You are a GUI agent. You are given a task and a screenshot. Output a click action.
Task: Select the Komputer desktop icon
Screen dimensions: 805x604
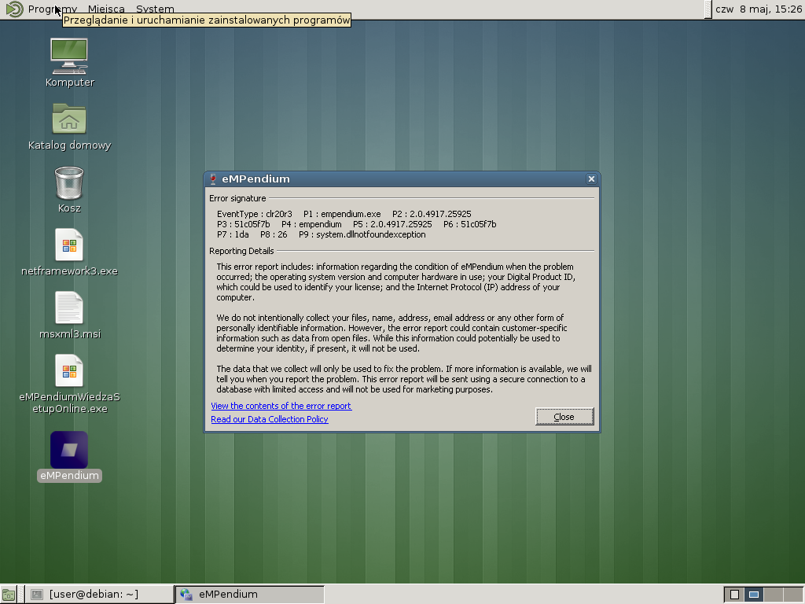[x=69, y=56]
